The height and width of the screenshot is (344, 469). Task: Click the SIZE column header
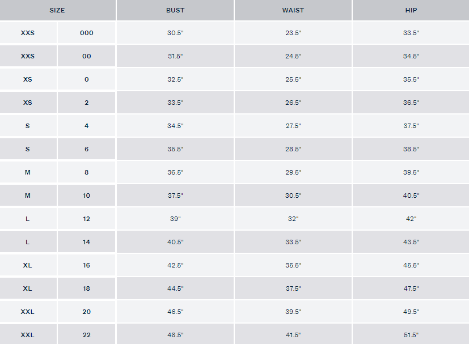pos(57,10)
